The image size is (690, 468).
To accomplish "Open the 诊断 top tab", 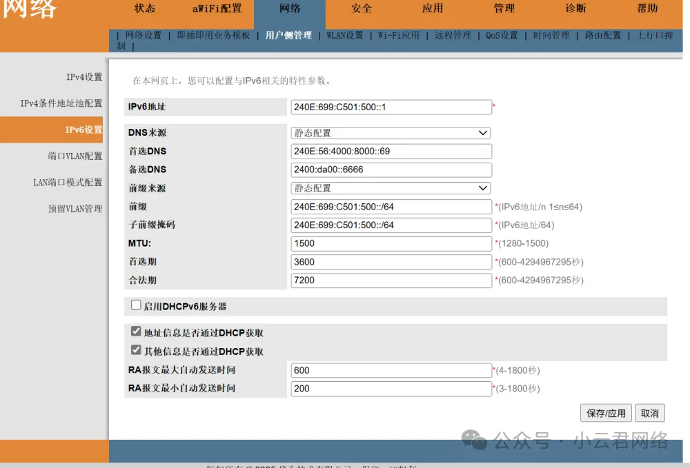I will point(575,8).
